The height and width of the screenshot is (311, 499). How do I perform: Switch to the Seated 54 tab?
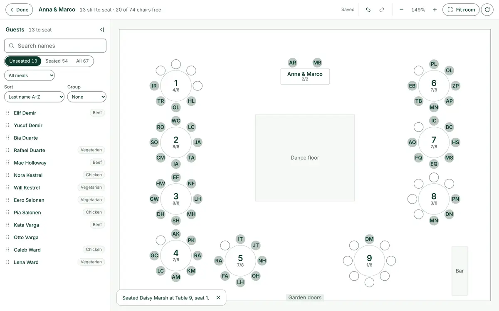(57, 61)
